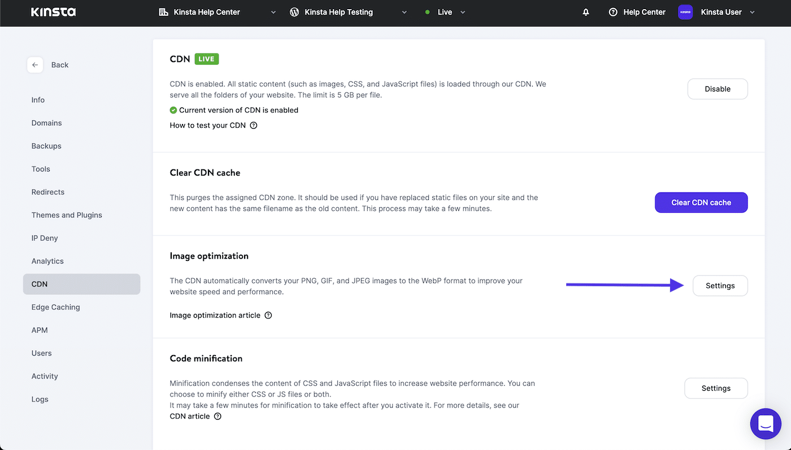Open Image optimization Settings
The width and height of the screenshot is (791, 450).
point(720,286)
